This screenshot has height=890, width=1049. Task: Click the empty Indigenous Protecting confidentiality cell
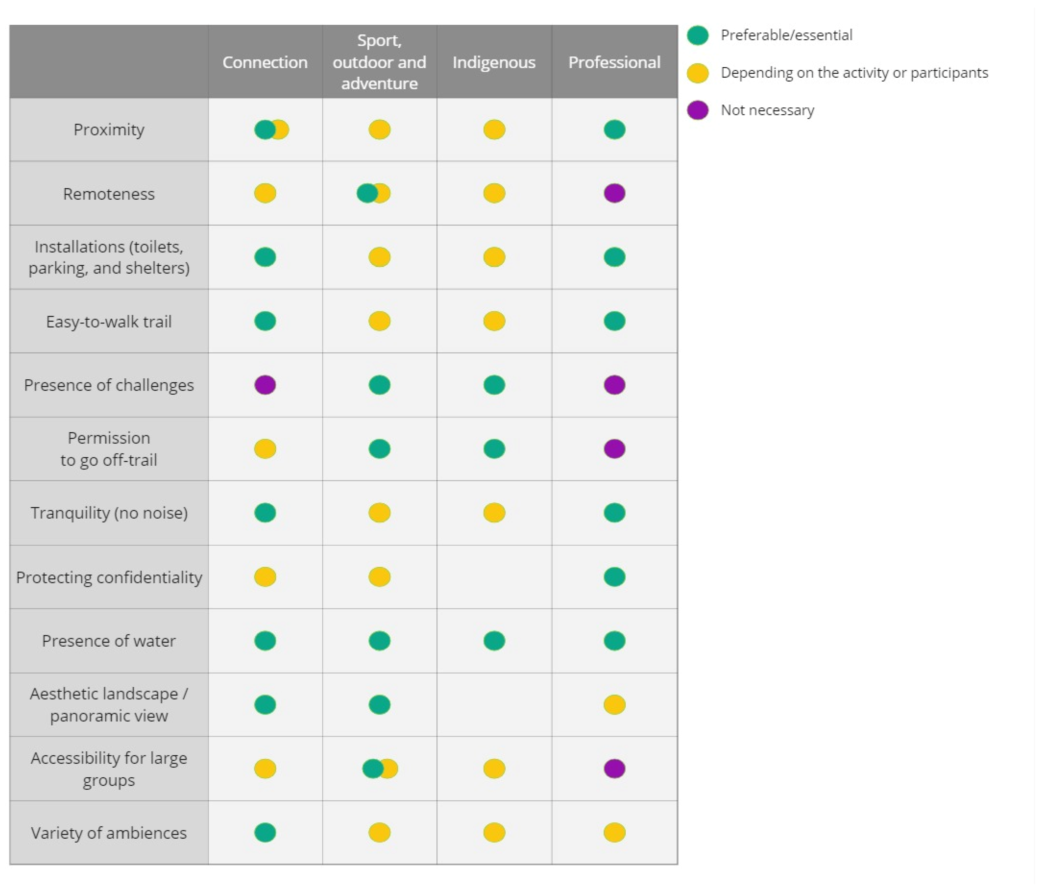[494, 577]
